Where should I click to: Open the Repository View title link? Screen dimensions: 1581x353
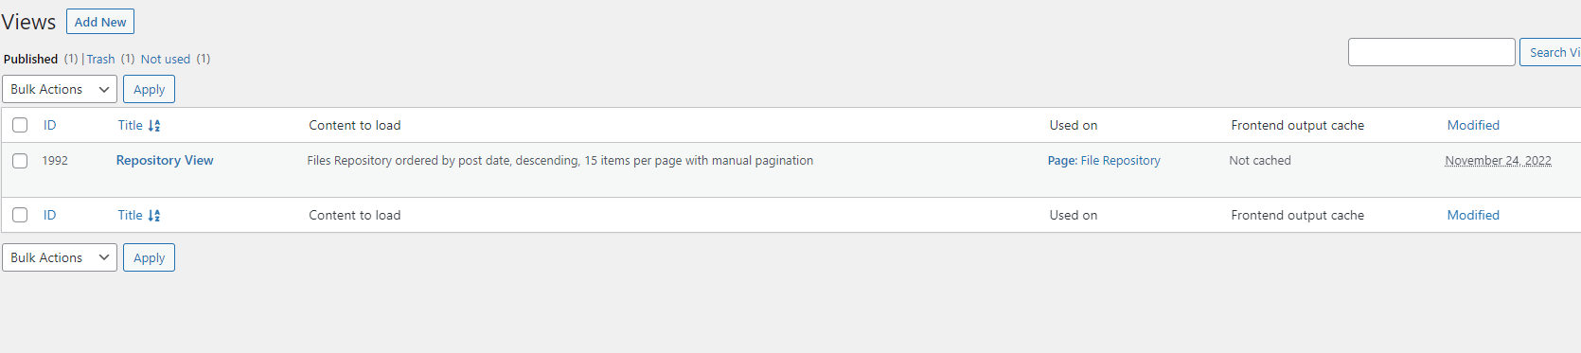[165, 160]
